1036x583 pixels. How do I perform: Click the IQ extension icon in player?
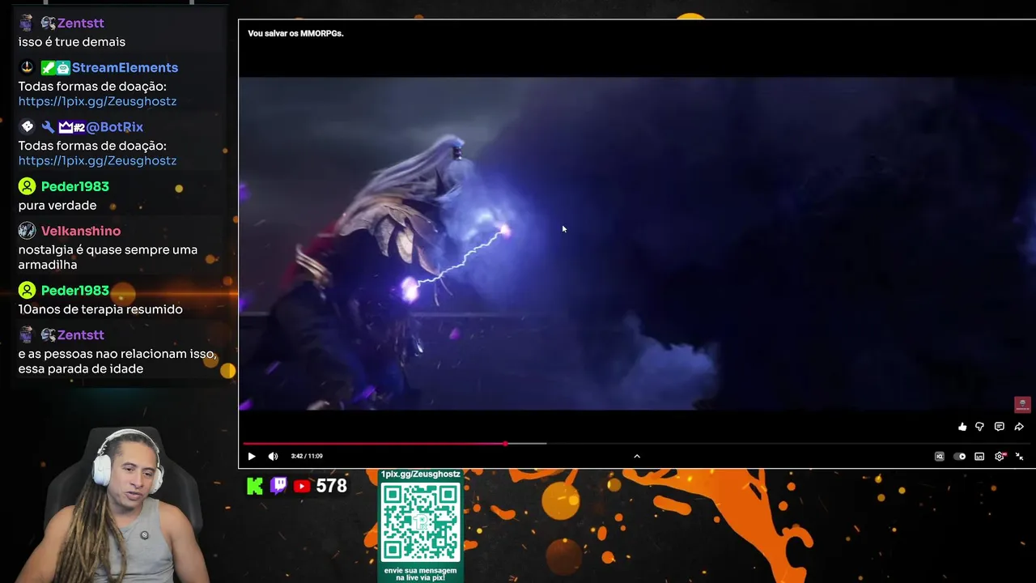(939, 457)
